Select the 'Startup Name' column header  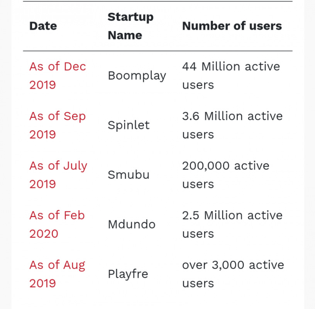pyautogui.click(x=130, y=26)
